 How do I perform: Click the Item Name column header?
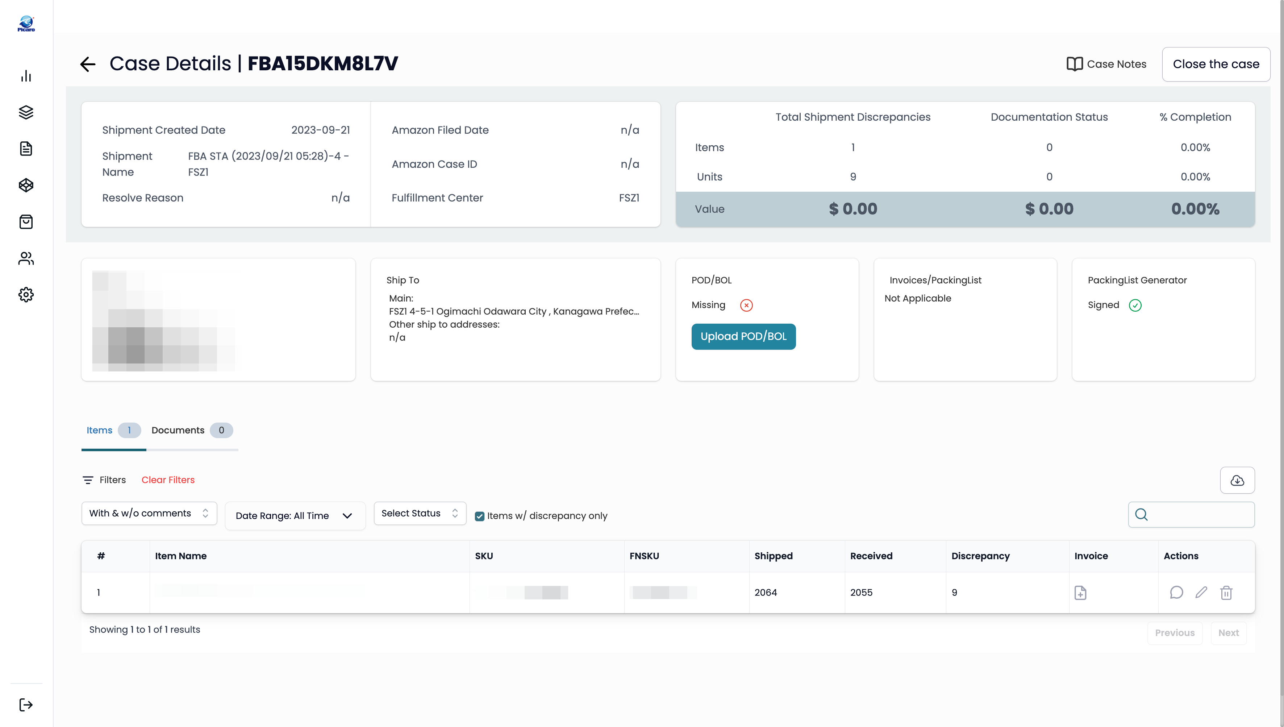pos(181,556)
